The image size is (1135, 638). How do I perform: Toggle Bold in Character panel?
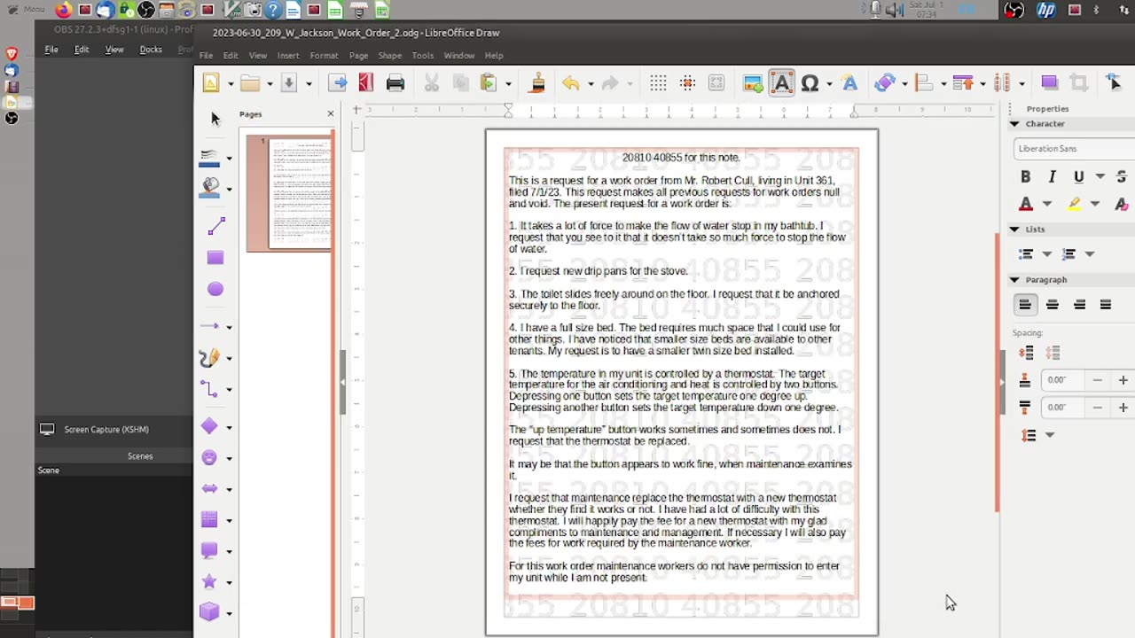[x=1025, y=176]
